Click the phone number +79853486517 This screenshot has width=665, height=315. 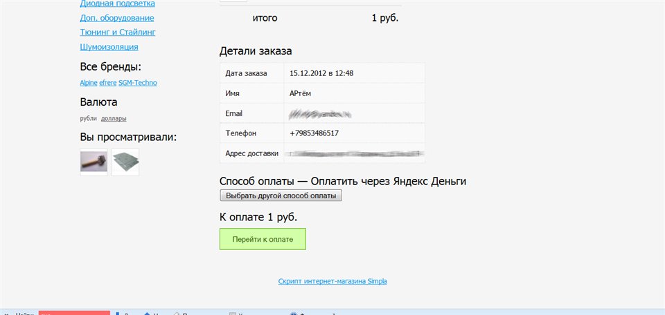click(314, 133)
